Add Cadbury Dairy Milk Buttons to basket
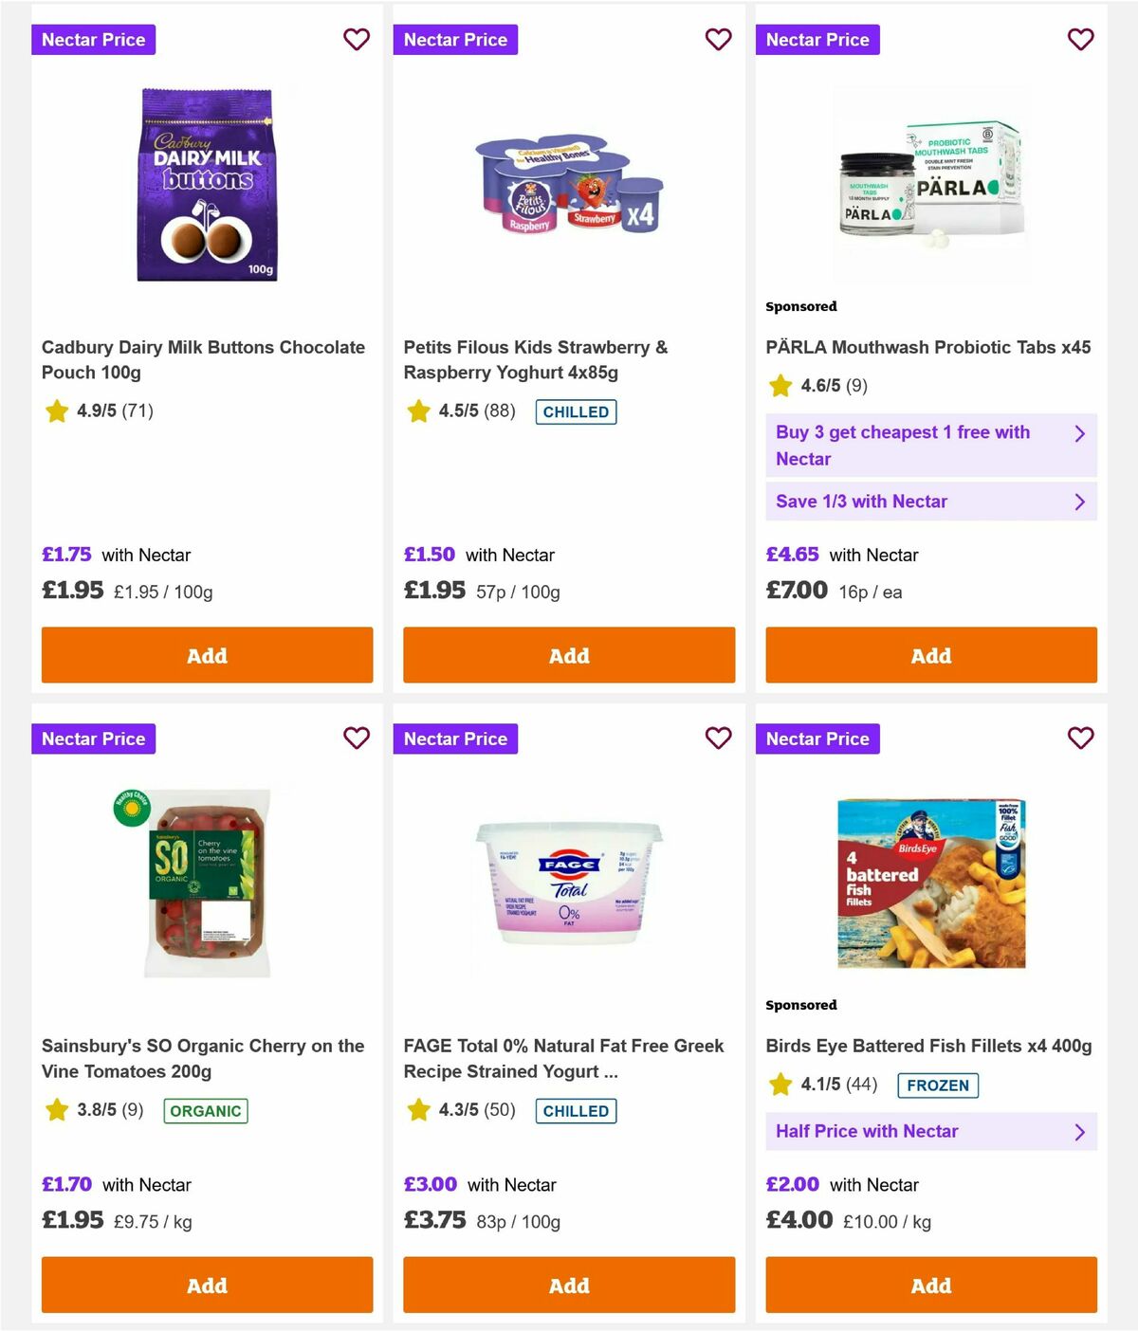Screen dimensions: 1138x1331 [207, 655]
